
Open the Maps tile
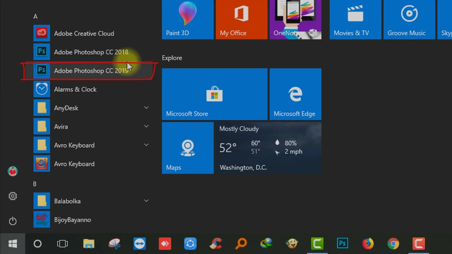click(x=188, y=148)
